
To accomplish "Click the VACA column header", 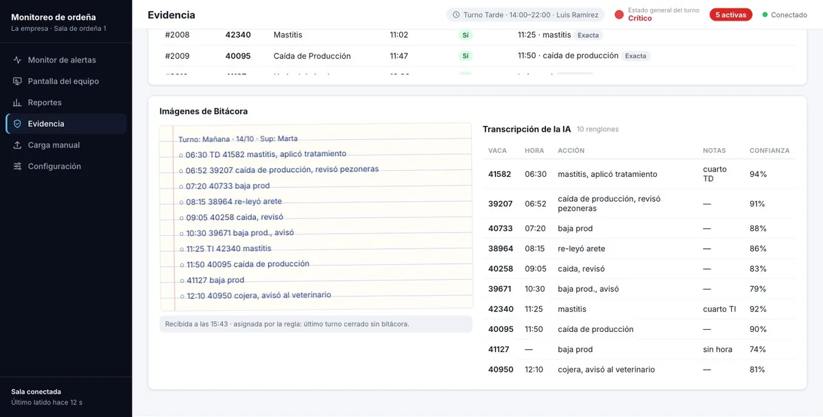I will coord(497,151).
